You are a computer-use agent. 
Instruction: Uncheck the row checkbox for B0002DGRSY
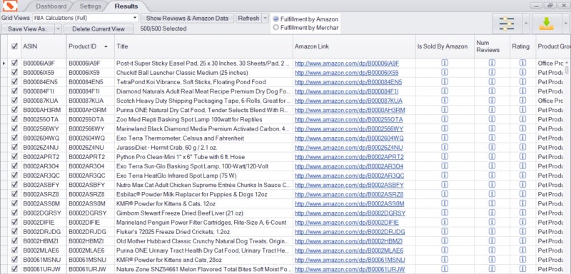click(14, 213)
